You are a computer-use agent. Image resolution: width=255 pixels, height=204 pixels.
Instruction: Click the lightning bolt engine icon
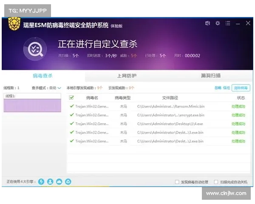click(x=41, y=181)
